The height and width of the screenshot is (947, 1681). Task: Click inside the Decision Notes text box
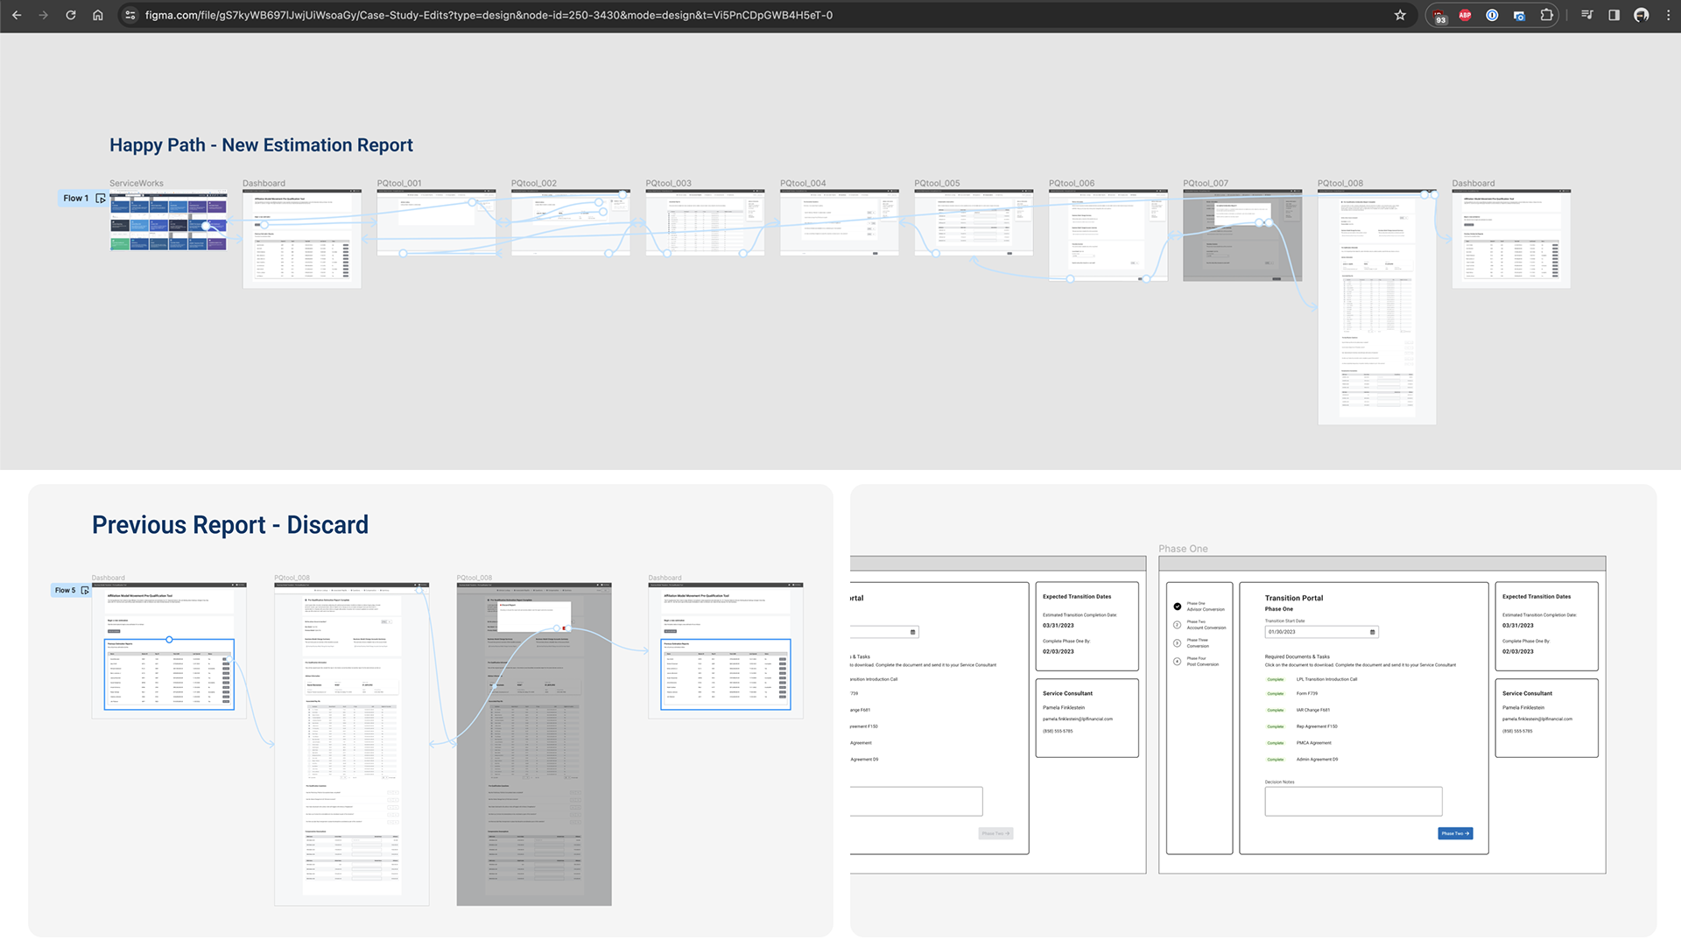click(1353, 801)
